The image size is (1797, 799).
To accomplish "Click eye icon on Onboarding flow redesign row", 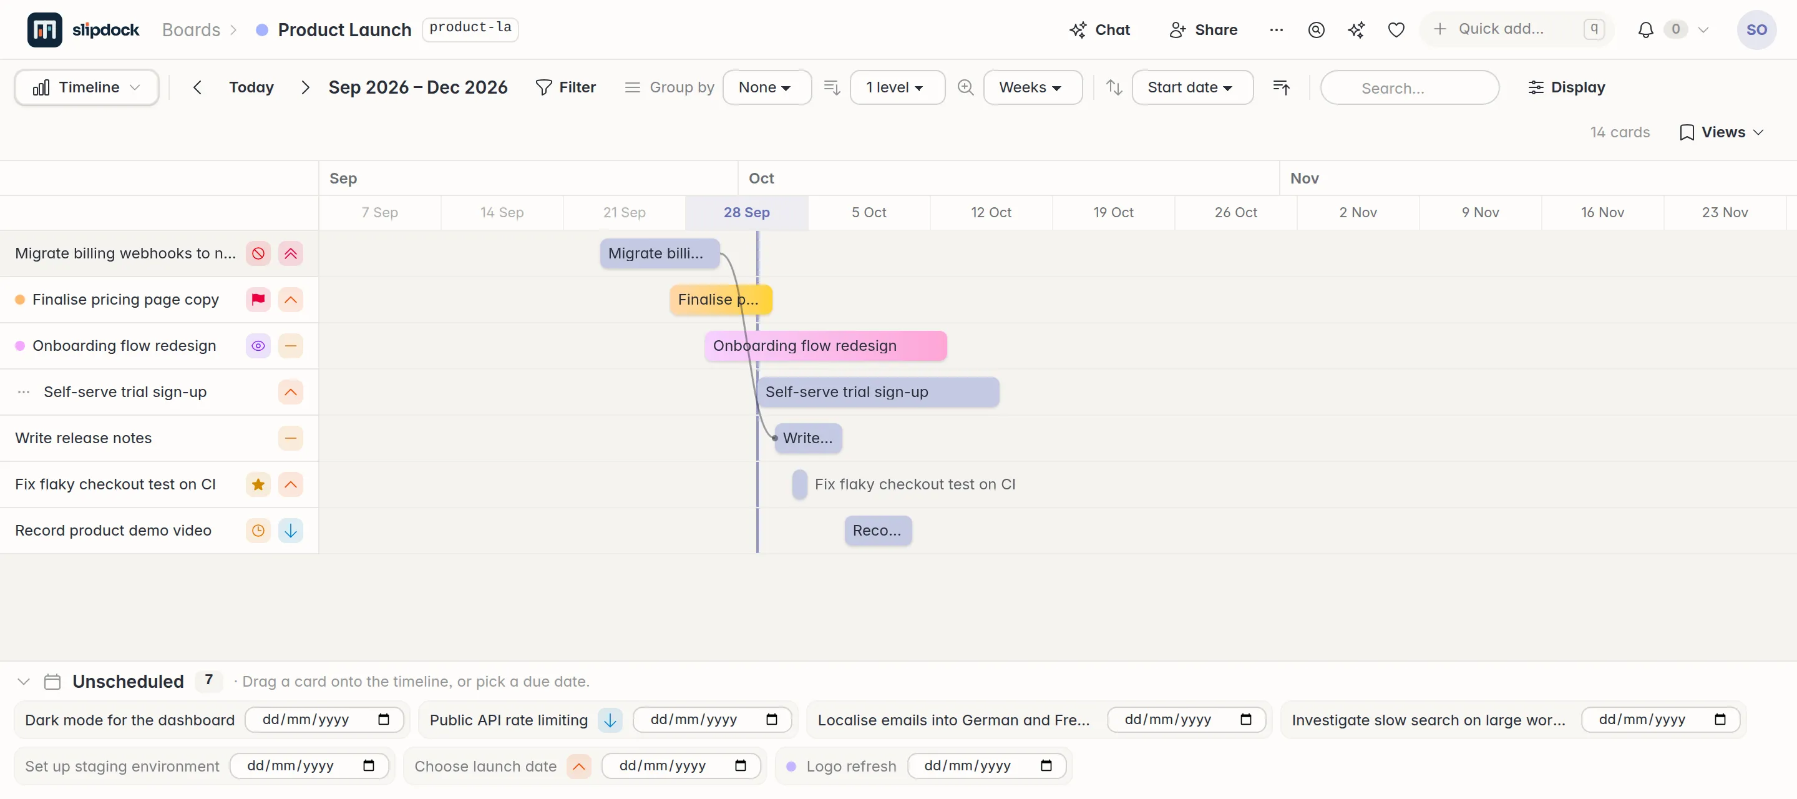I will (x=258, y=345).
